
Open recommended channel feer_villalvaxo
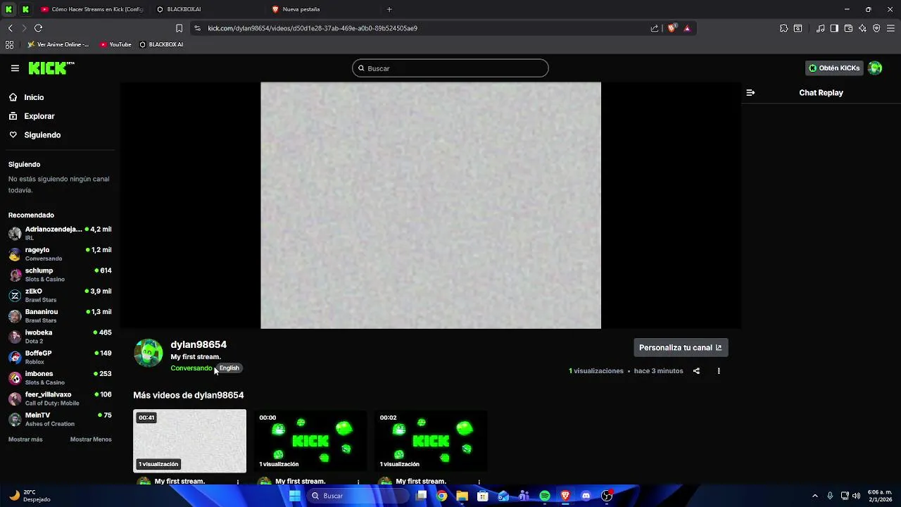coord(60,399)
